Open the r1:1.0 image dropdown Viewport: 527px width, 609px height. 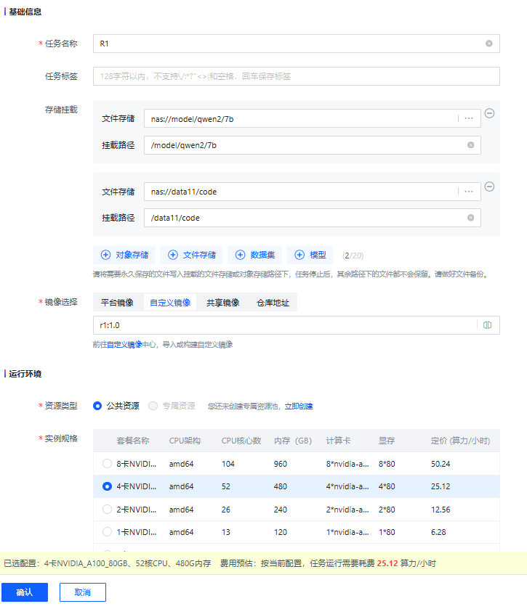(x=297, y=325)
